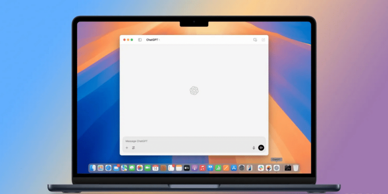
Task: Open the brown Contacts icon in Dock
Action: (x=163, y=168)
